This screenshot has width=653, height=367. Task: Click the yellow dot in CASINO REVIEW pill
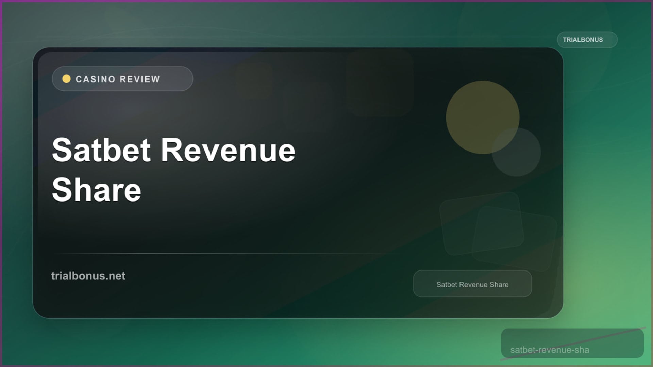click(x=66, y=79)
